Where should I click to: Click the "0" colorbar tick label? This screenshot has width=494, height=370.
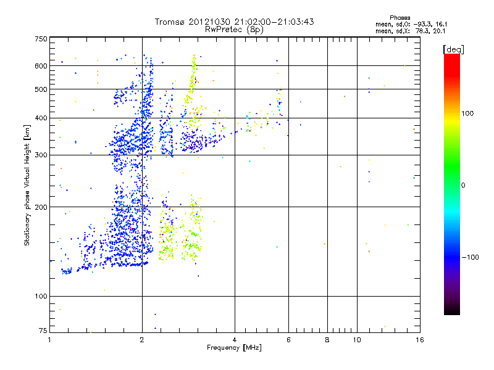pyautogui.click(x=463, y=186)
